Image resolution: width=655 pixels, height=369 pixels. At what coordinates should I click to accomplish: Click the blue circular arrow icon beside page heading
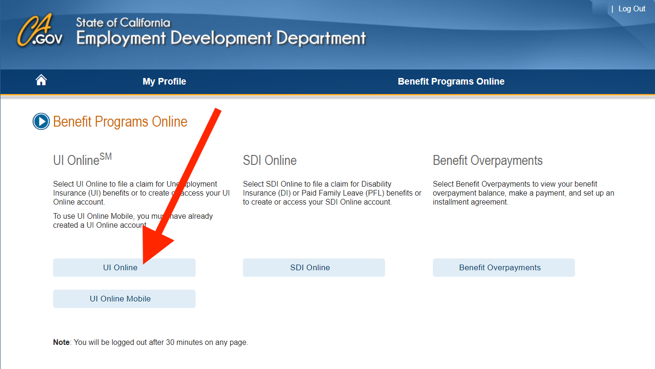[x=41, y=122]
